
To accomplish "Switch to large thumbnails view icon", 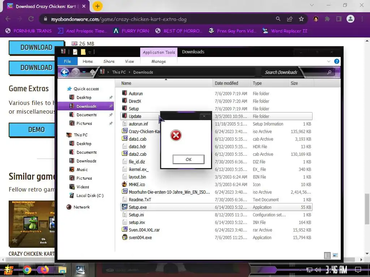I will (335, 255).
